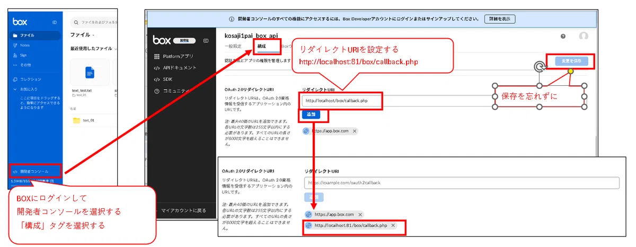
Task: Click the grid icon beside Platformアプリ
Action: (x=156, y=56)
